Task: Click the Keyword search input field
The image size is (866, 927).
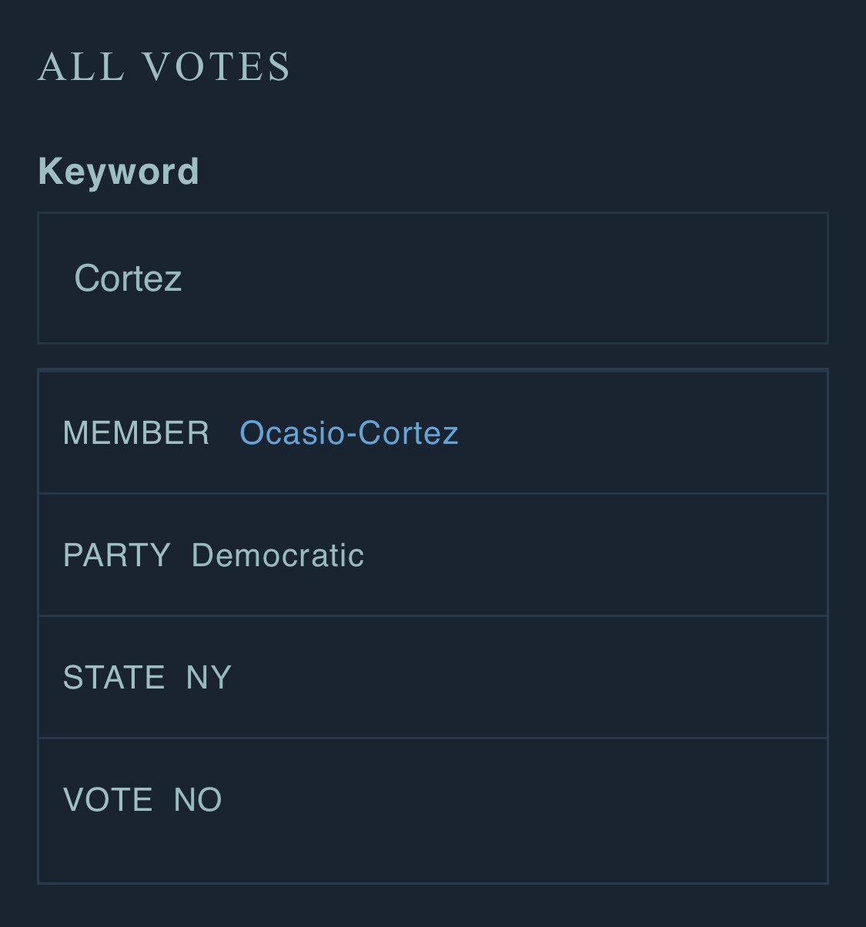Action: (x=433, y=278)
